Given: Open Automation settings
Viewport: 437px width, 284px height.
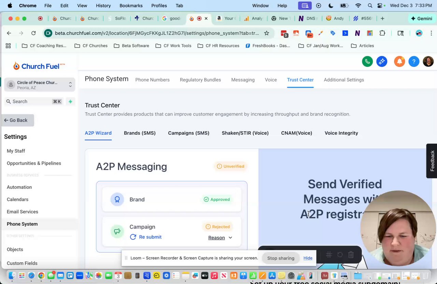Looking at the screenshot, I should [19, 187].
